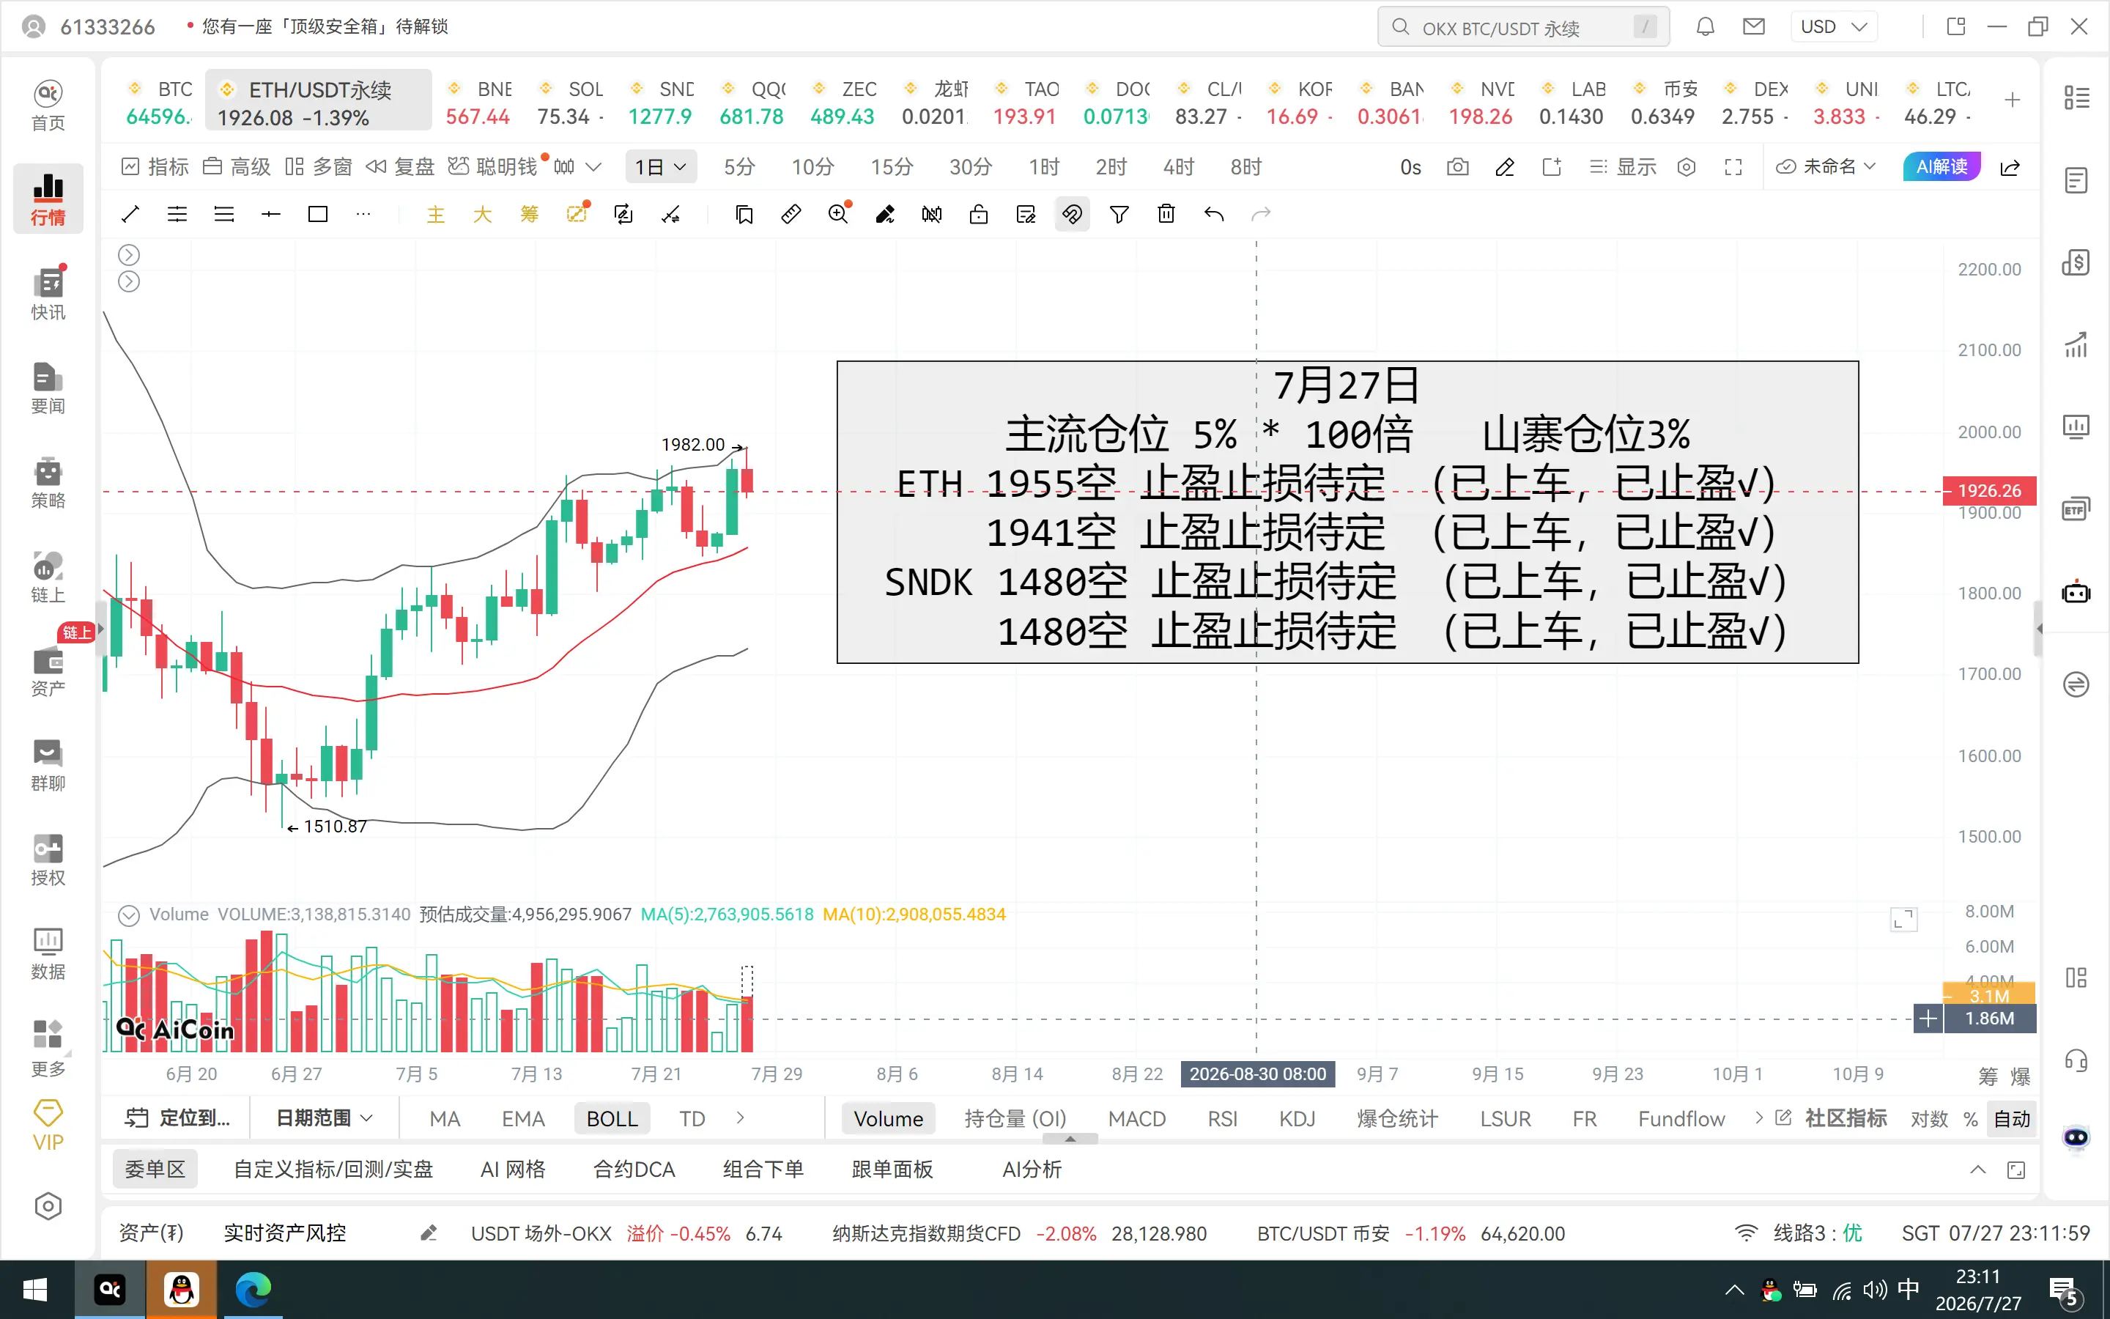
Task: Show more main indicators chevron after TD
Action: (740, 1118)
